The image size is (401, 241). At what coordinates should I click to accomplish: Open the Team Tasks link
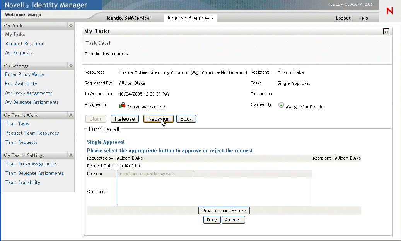pyautogui.click(x=17, y=124)
